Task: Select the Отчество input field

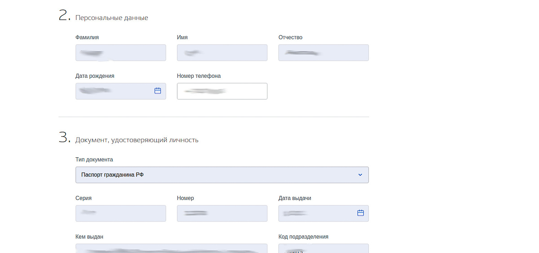Action: (x=323, y=53)
